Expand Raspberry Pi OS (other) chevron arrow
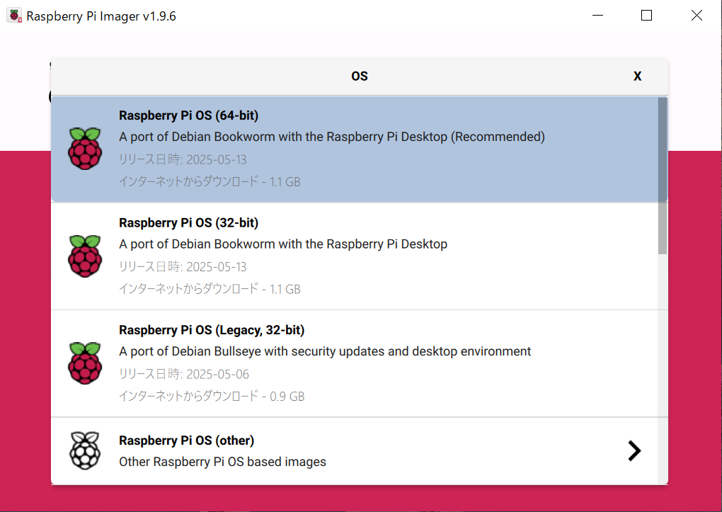The height and width of the screenshot is (512, 722). [x=634, y=450]
